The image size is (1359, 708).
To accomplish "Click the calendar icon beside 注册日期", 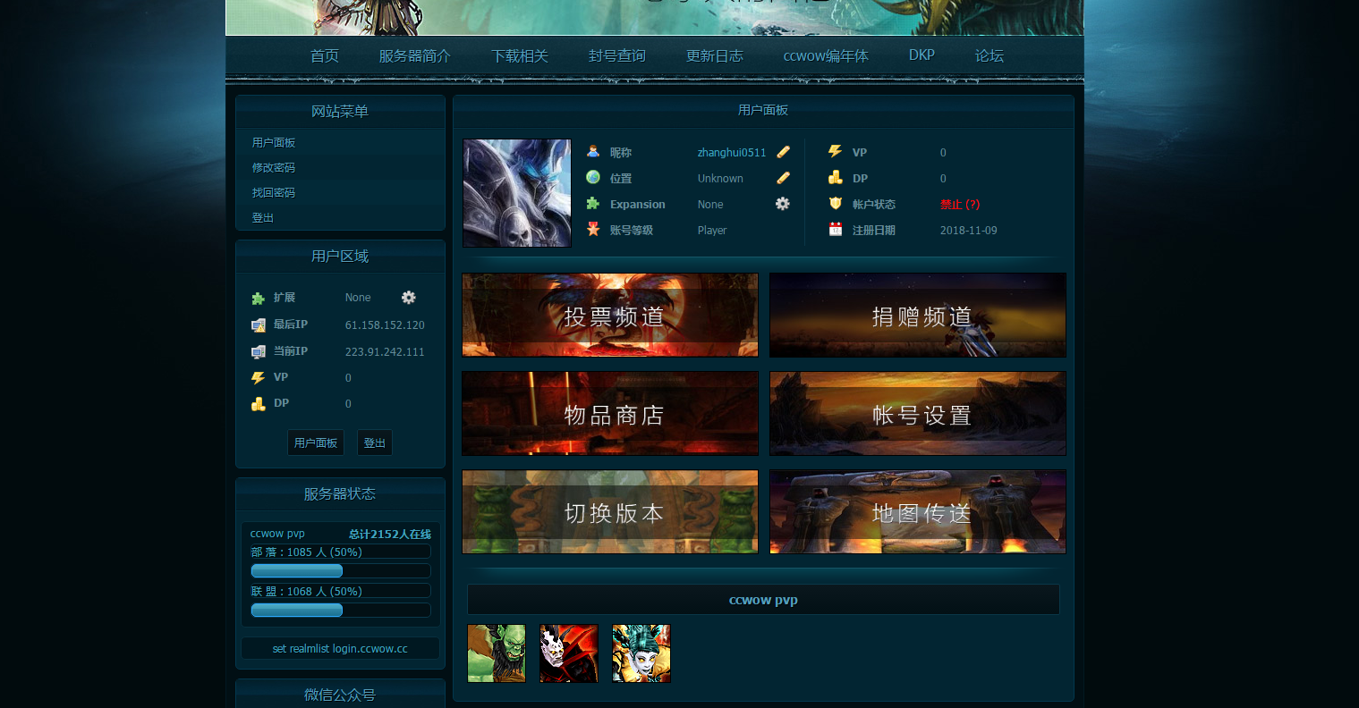I will (x=837, y=230).
